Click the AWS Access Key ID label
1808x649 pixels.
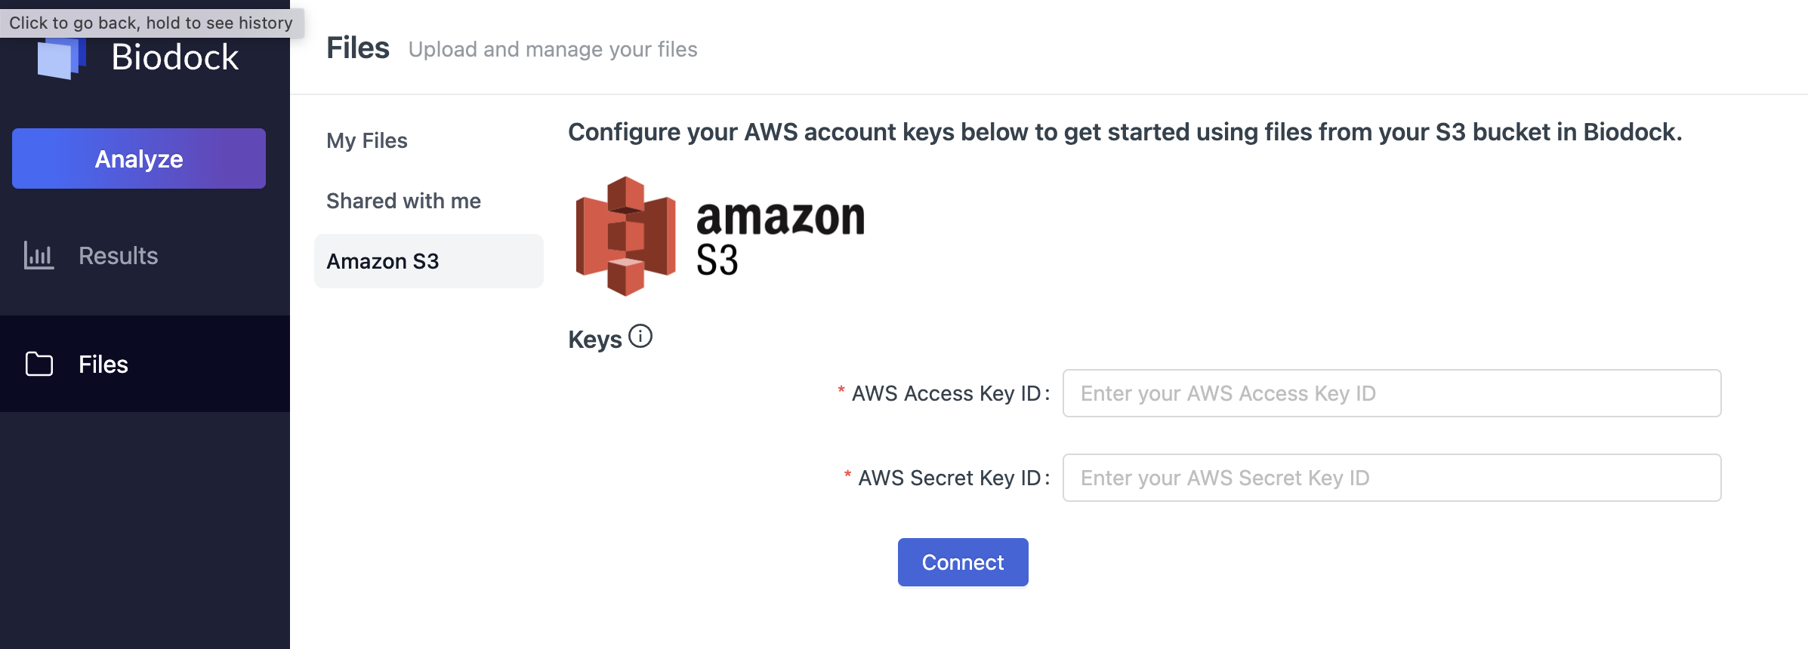point(947,393)
